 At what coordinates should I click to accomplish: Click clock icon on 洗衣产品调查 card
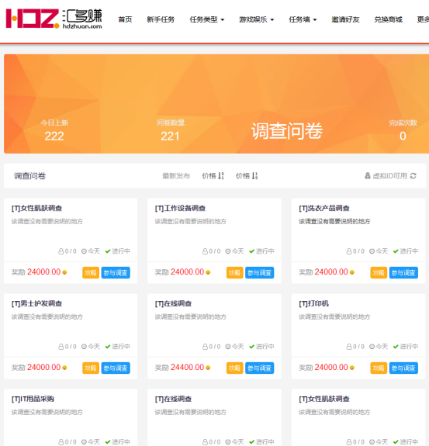pyautogui.click(x=372, y=251)
